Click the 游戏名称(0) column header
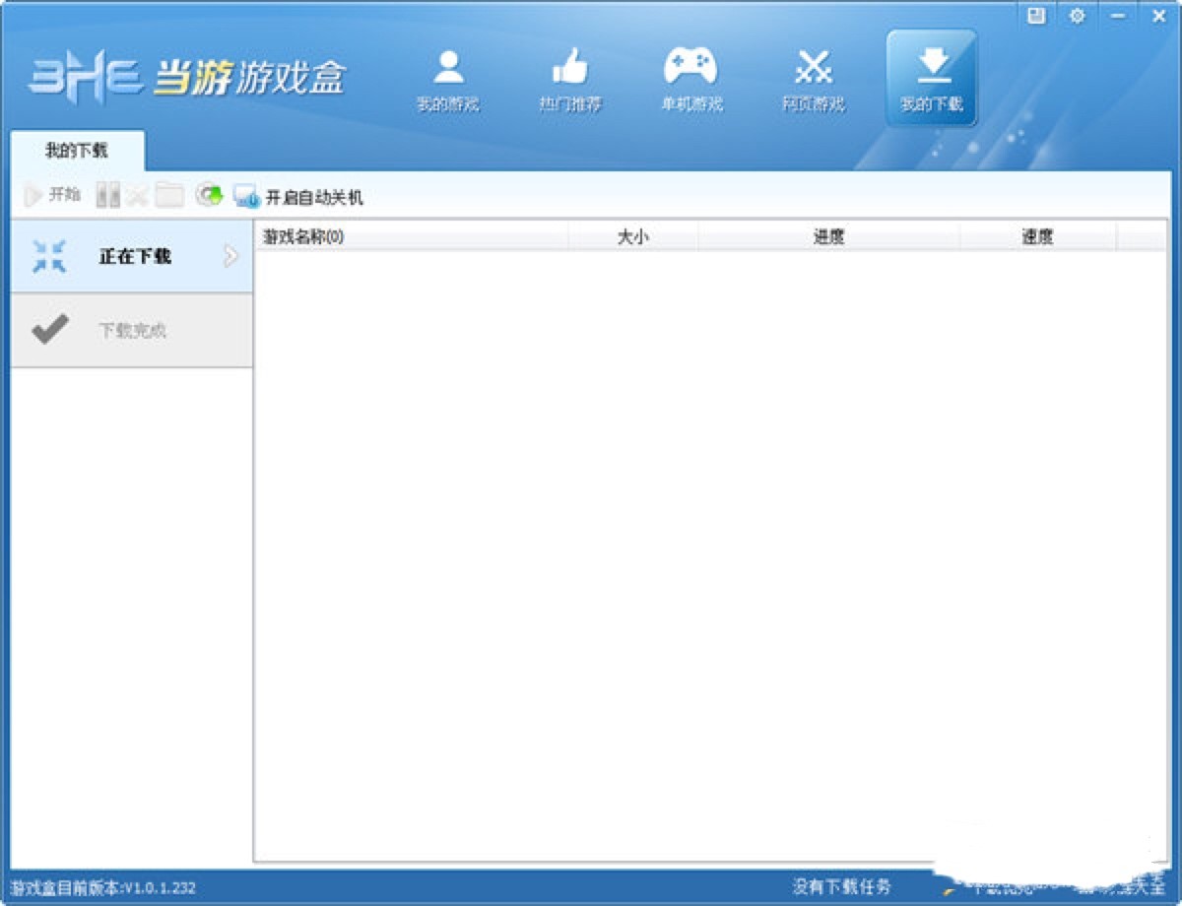 coord(412,236)
